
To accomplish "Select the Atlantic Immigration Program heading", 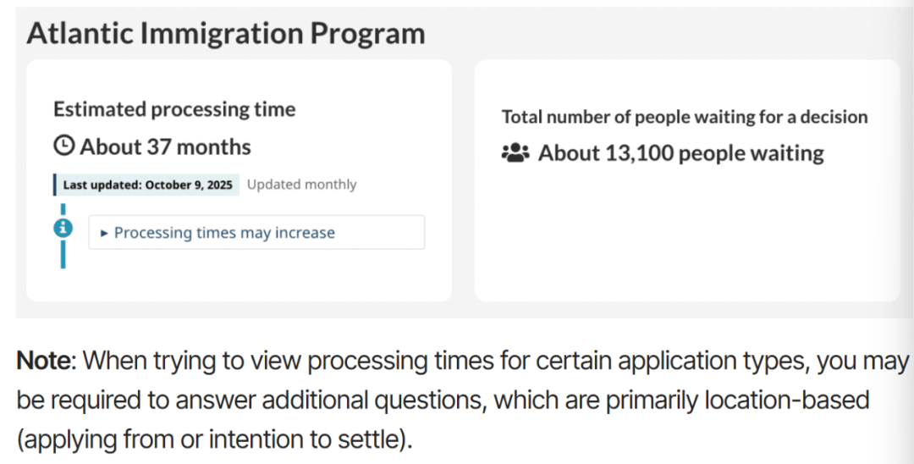I will (x=226, y=34).
